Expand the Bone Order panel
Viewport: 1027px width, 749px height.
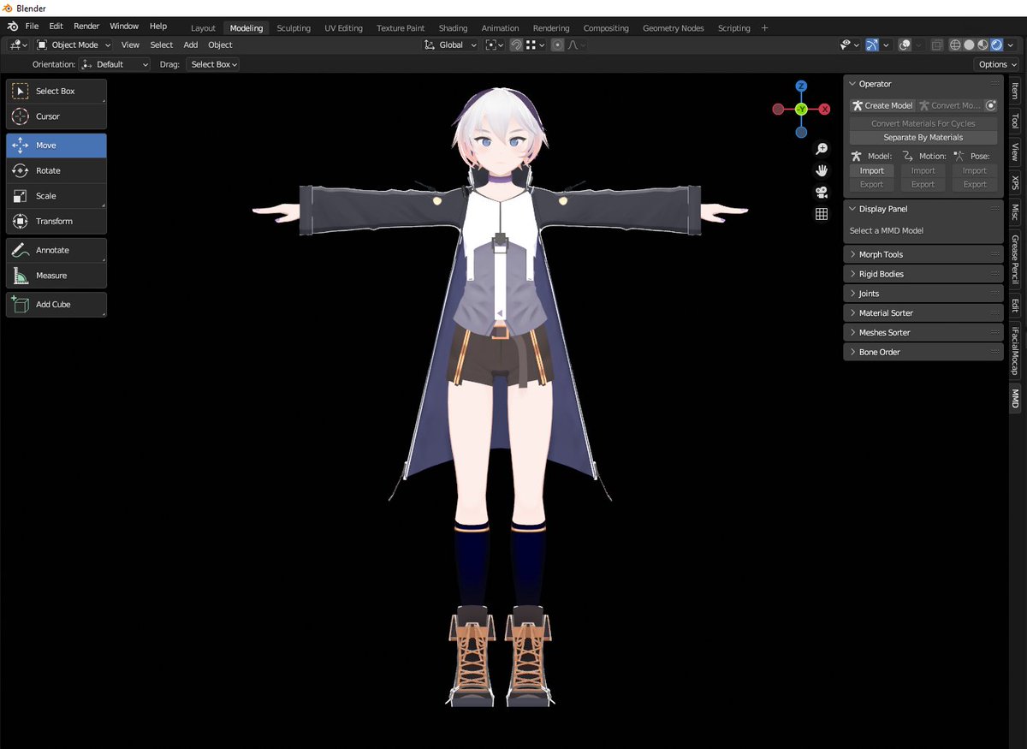click(x=923, y=353)
